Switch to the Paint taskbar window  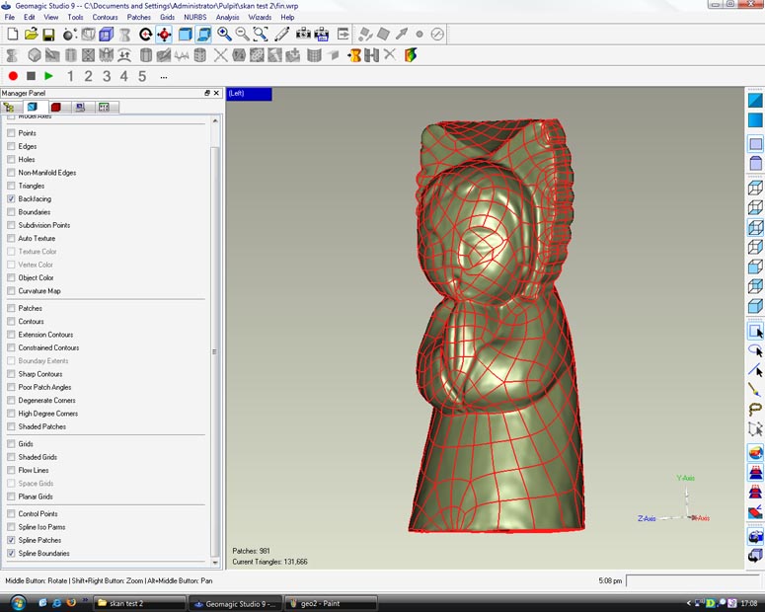click(x=330, y=602)
